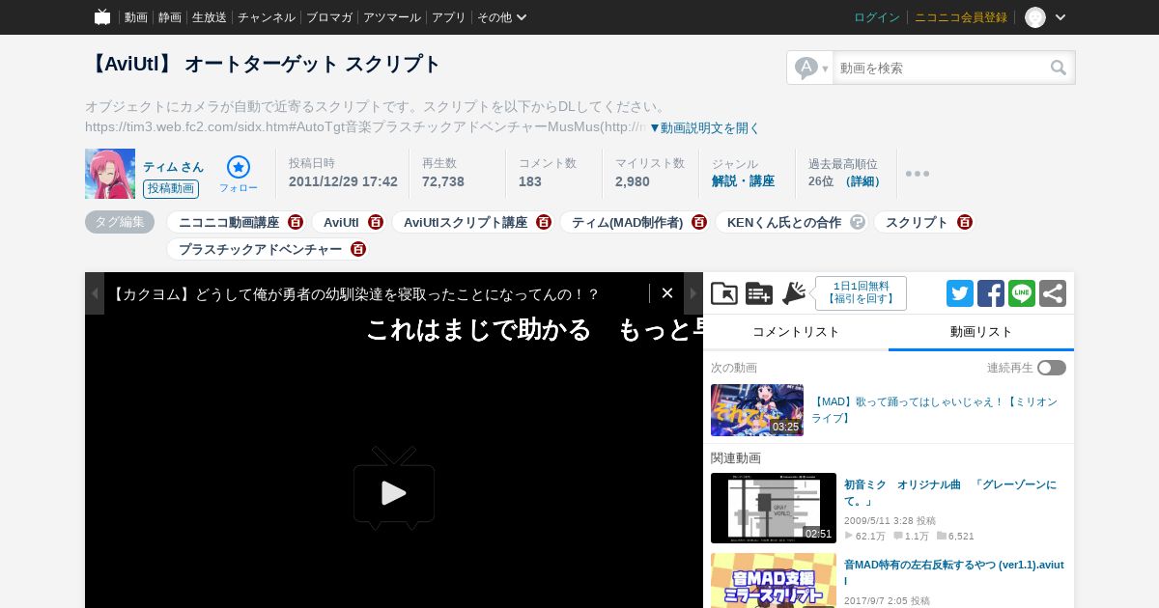The height and width of the screenshot is (608, 1159).
Task: Open アプリ in the top navigation
Action: click(x=448, y=17)
